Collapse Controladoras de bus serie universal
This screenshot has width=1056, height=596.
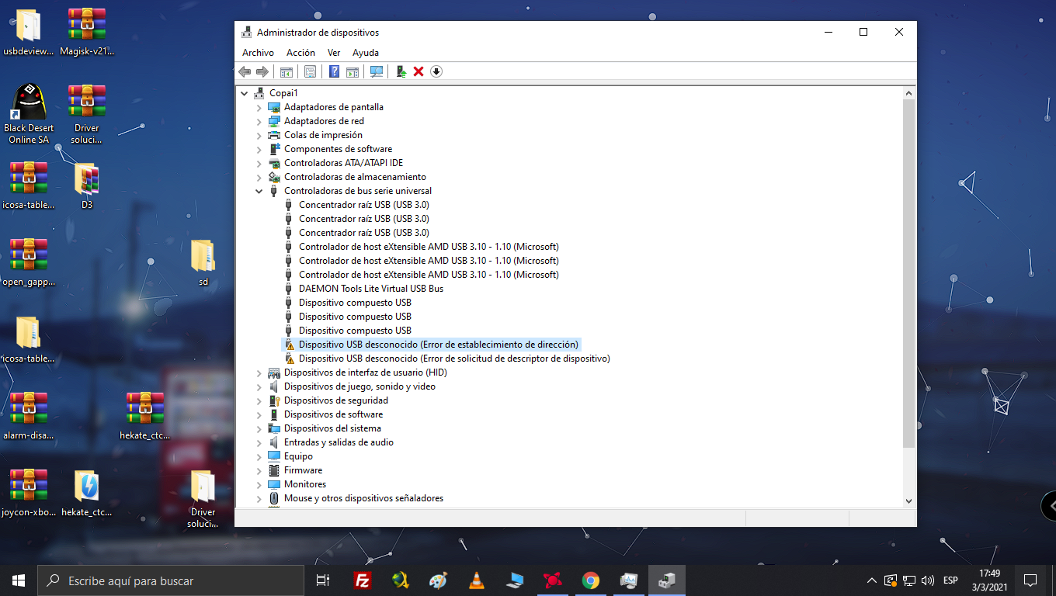coord(259,191)
